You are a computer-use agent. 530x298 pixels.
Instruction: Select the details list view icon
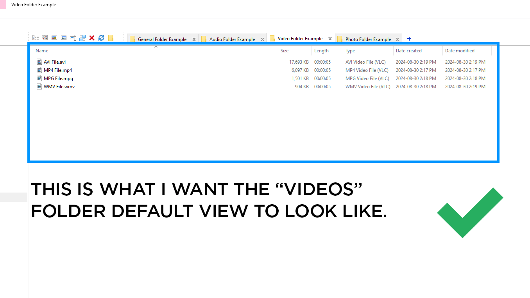click(36, 38)
